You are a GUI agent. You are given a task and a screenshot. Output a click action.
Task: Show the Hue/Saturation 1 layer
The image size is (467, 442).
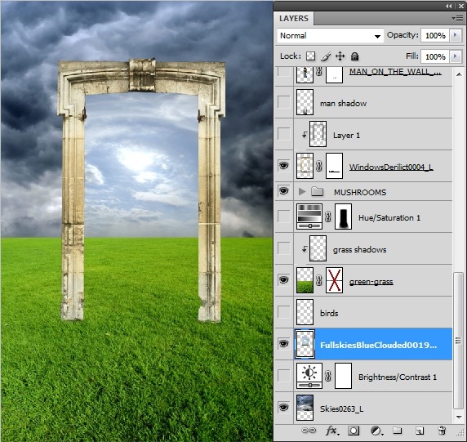pos(284,217)
